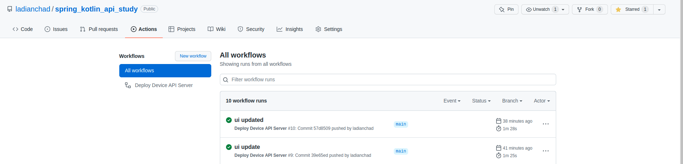Open the Pull requests tab
The image size is (683, 164).
[x=99, y=29]
